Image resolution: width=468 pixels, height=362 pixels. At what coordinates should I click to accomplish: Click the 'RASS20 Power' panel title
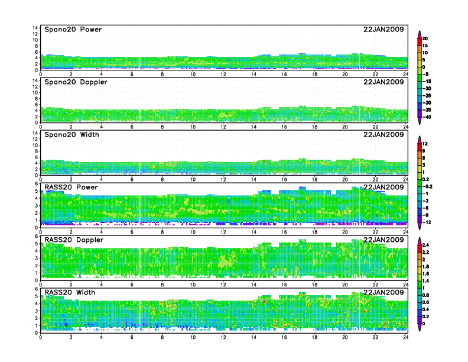[x=71, y=187]
